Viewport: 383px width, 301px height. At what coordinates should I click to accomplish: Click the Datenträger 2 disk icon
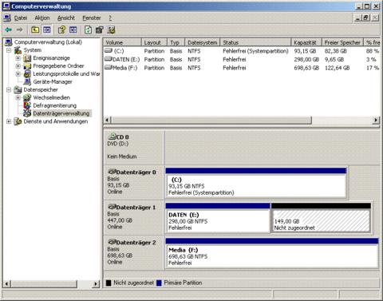[112, 242]
